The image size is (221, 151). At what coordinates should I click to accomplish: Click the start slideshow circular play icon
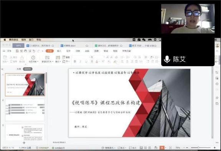(x=33, y=58)
